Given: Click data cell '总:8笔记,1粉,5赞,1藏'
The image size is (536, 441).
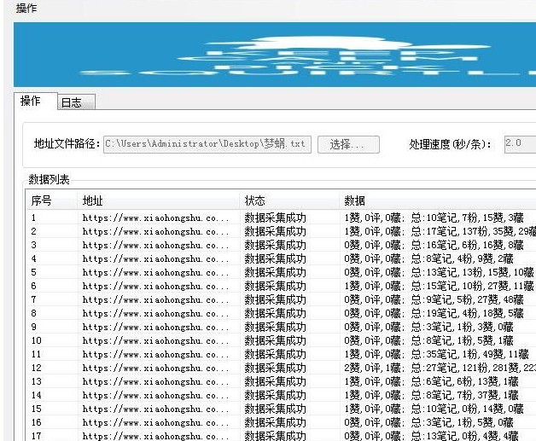Looking at the screenshot, I should [462, 340].
